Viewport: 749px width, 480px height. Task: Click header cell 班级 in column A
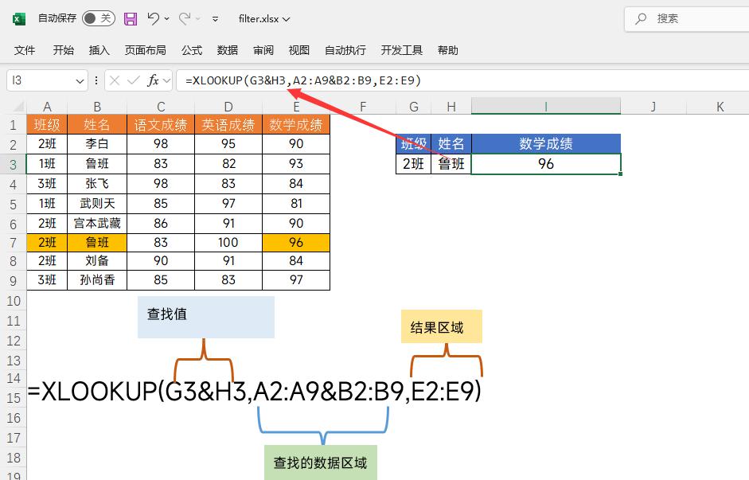47,125
